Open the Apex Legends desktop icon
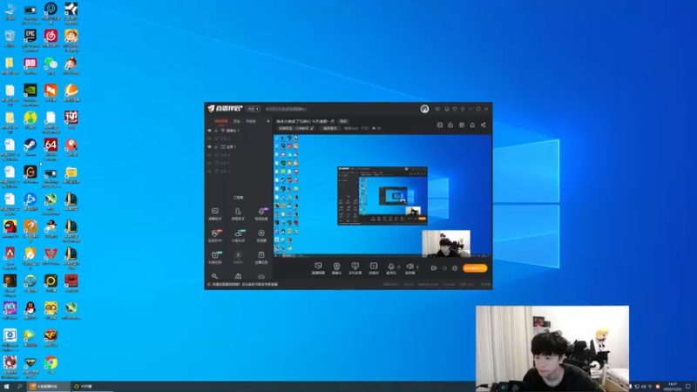Image resolution: width=697 pixels, height=392 pixels. pos(10,258)
